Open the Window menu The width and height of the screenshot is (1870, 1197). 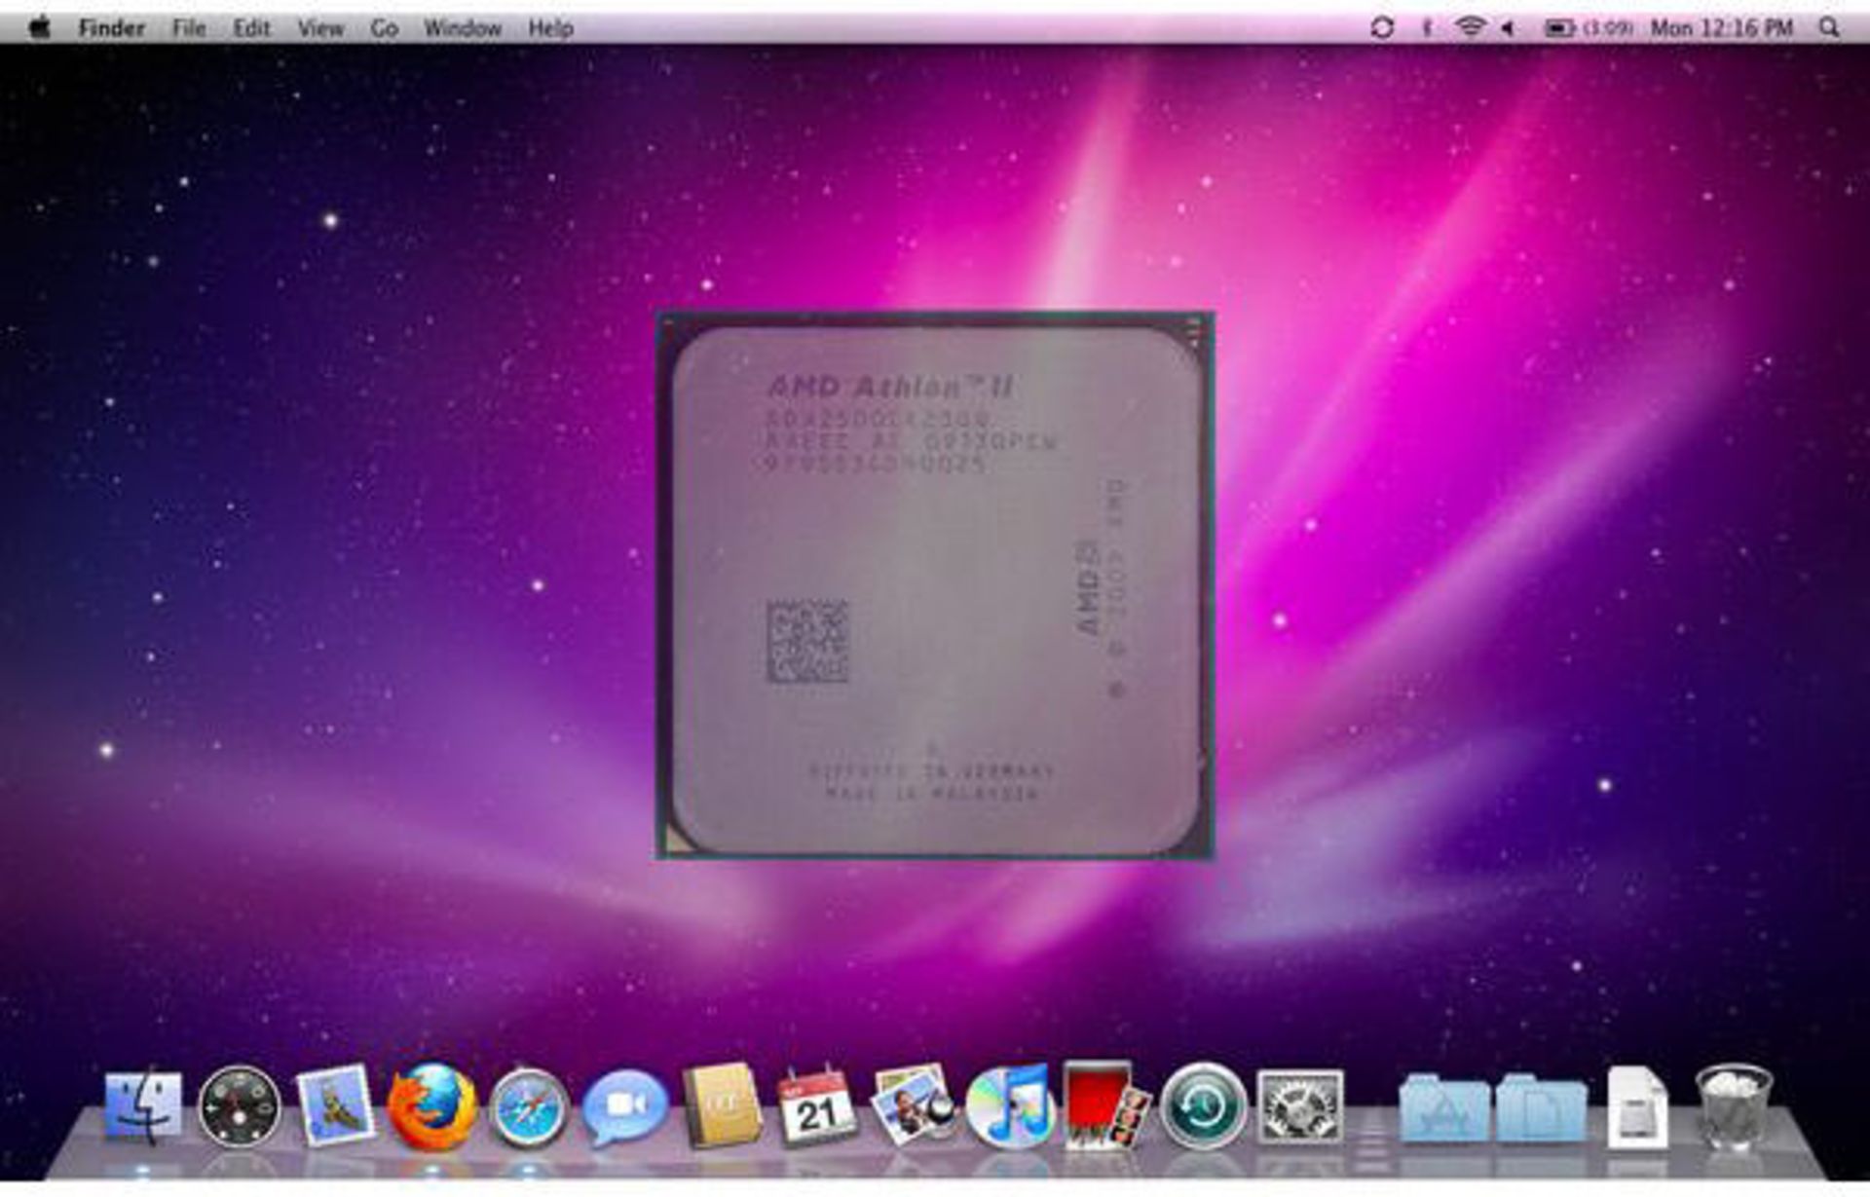(463, 28)
